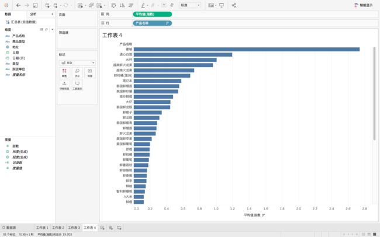Viewport: 380px width, 237px height.
Task: Click sort icon in the 产品名称 pill
Action: click(167, 23)
